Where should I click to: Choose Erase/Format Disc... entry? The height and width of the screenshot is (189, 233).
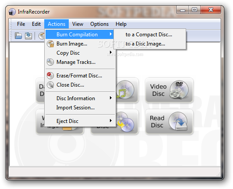coord(80,76)
